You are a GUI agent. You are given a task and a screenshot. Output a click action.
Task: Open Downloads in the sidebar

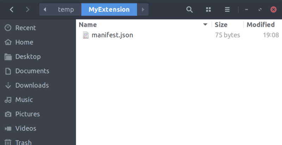point(32,85)
